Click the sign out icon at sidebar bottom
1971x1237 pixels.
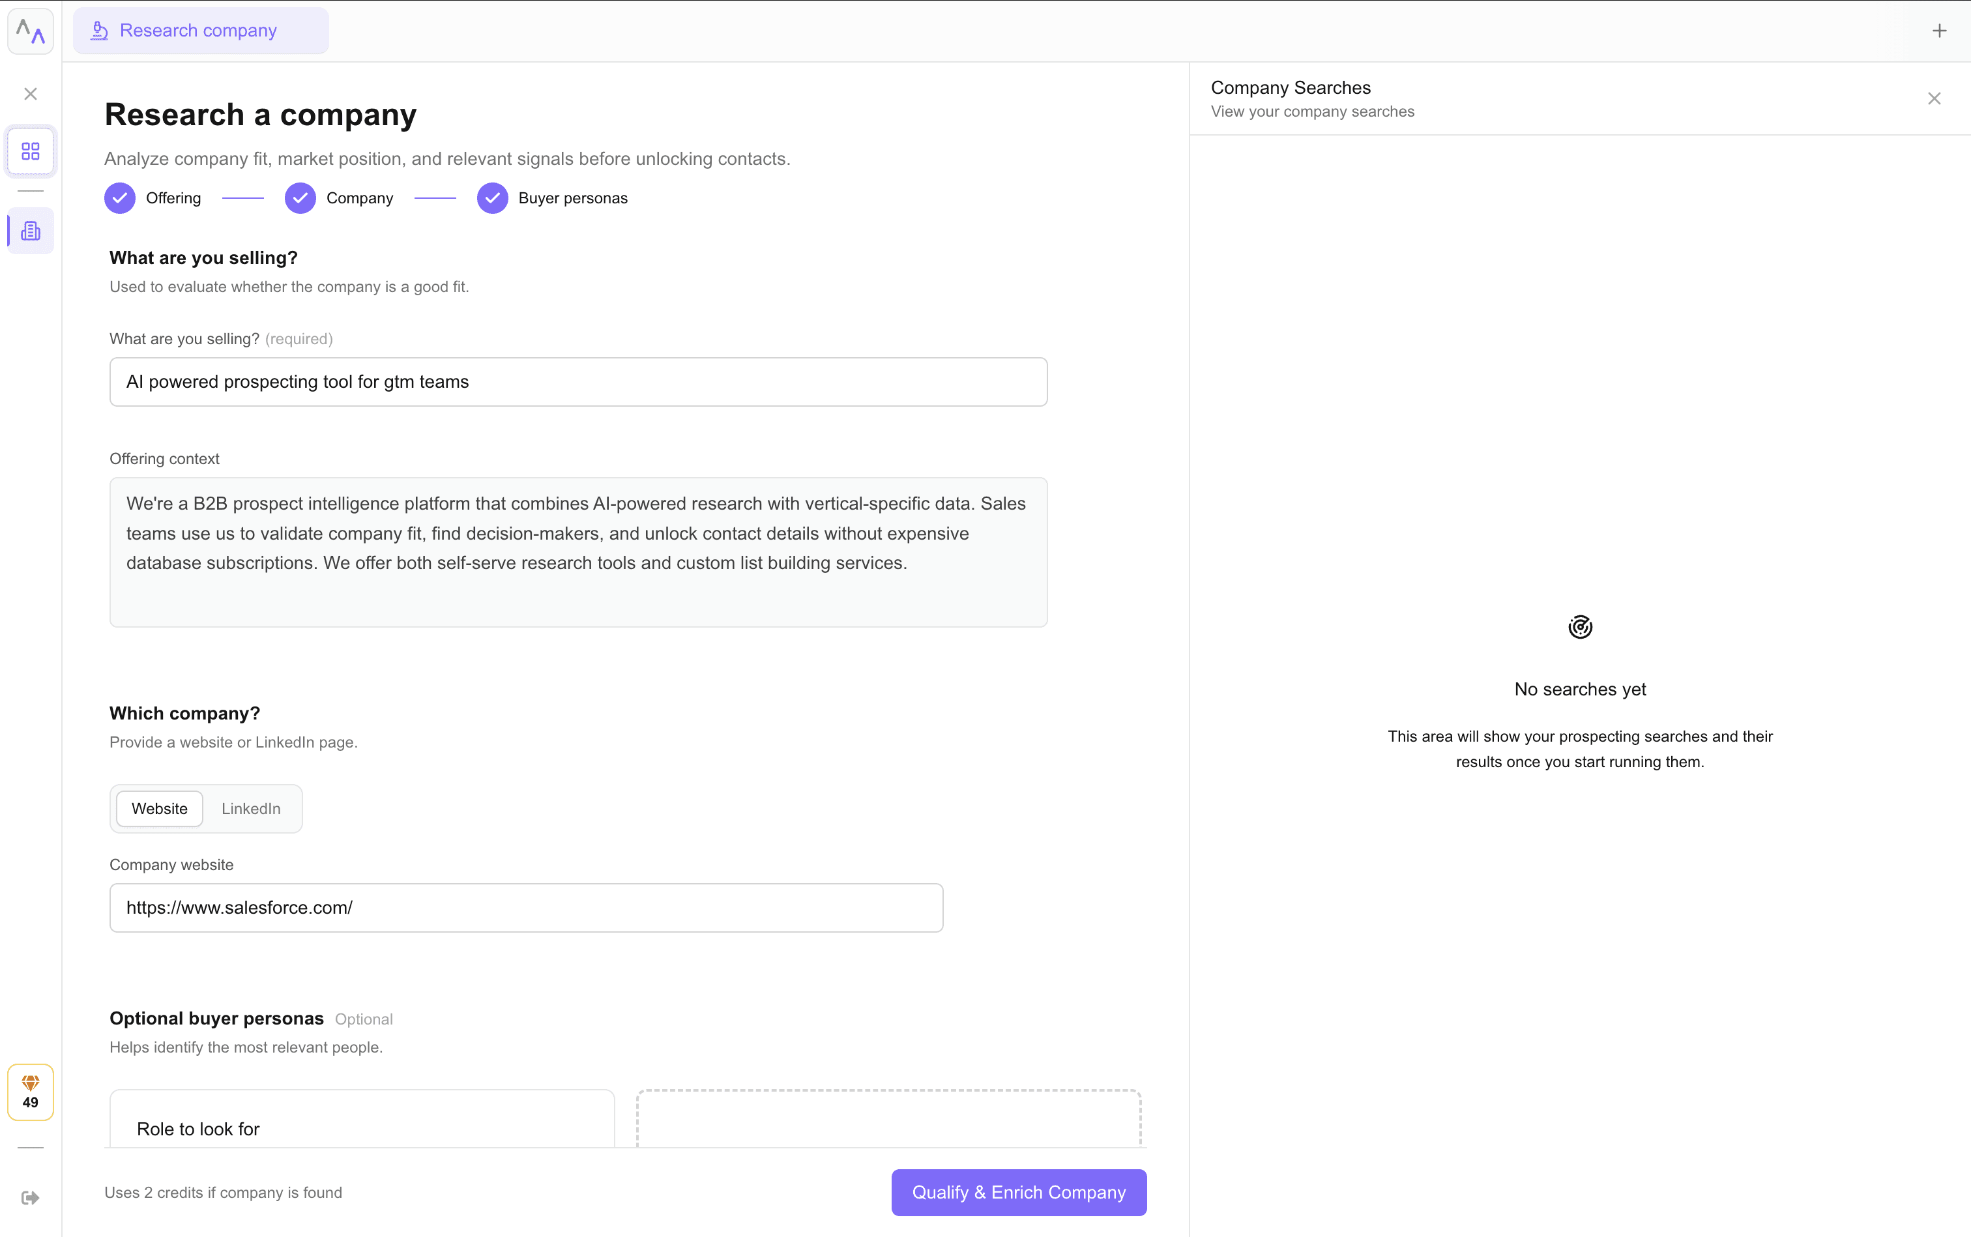[x=29, y=1197]
